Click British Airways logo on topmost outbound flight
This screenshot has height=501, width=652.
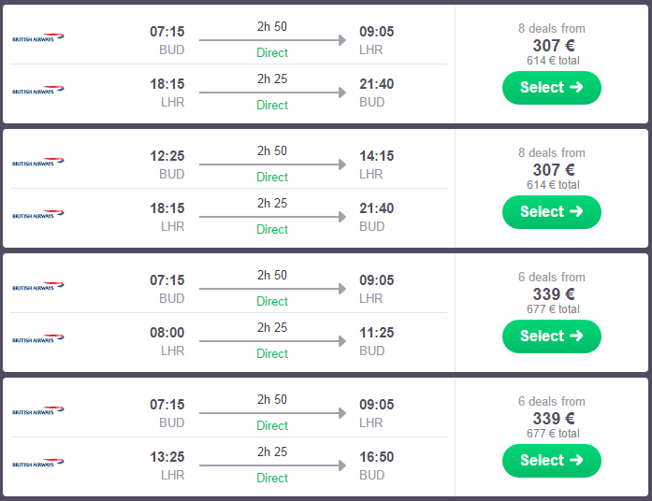[38, 38]
